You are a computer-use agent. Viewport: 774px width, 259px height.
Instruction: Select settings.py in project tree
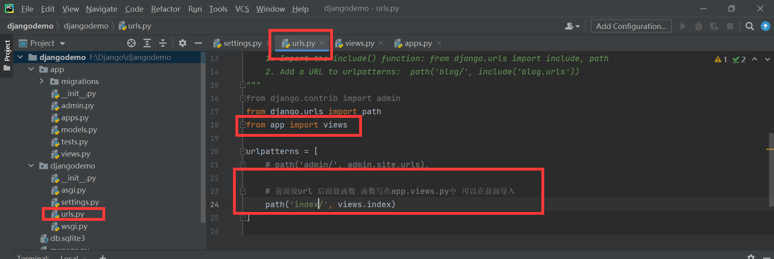[75, 202]
